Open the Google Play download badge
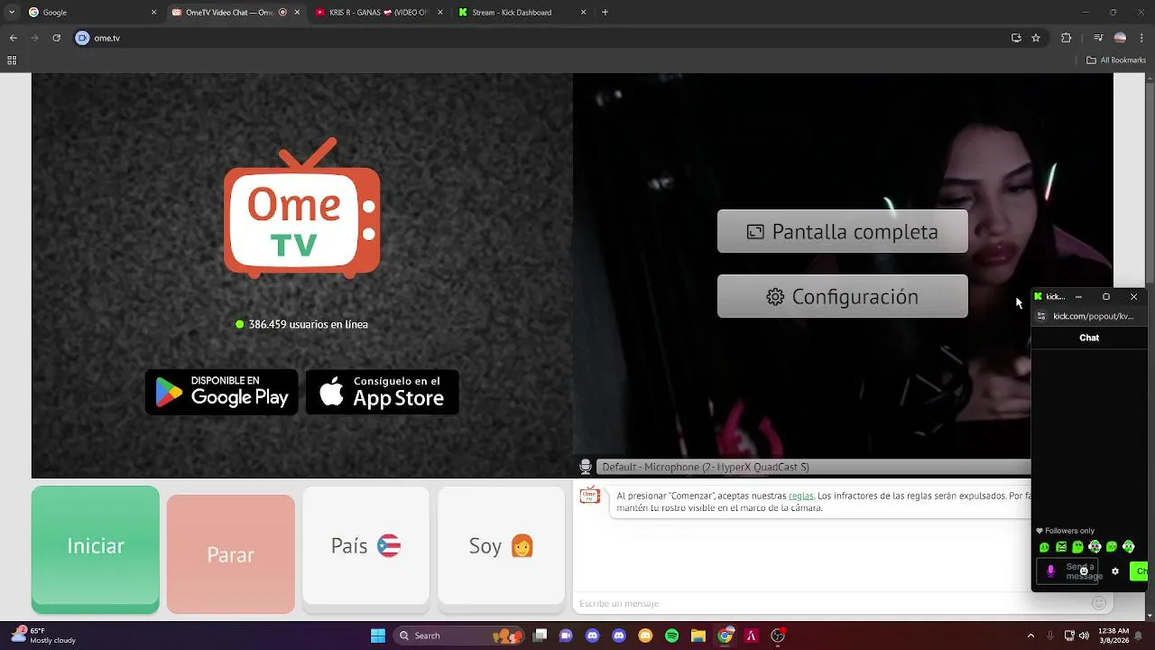 222,392
